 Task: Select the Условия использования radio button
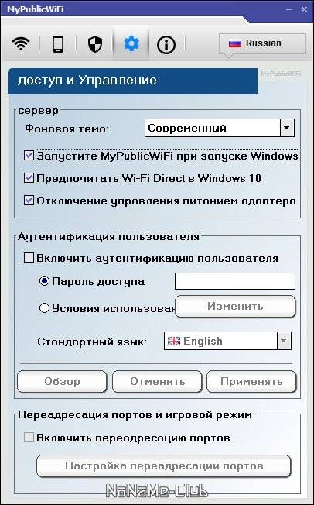click(44, 308)
